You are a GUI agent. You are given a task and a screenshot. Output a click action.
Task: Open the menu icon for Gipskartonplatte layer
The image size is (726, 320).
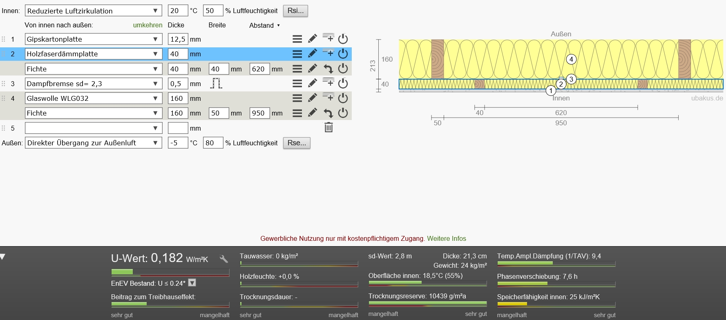(297, 39)
